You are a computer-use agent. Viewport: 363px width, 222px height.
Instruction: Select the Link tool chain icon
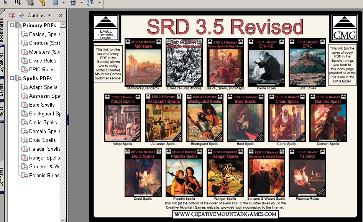pyautogui.click(x=42, y=3)
